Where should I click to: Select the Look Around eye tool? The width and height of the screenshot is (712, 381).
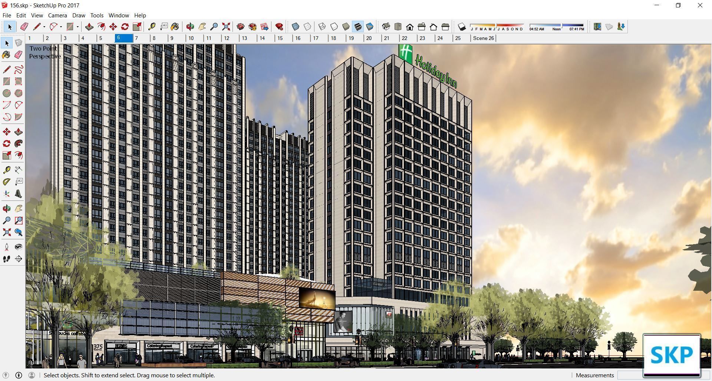[19, 247]
